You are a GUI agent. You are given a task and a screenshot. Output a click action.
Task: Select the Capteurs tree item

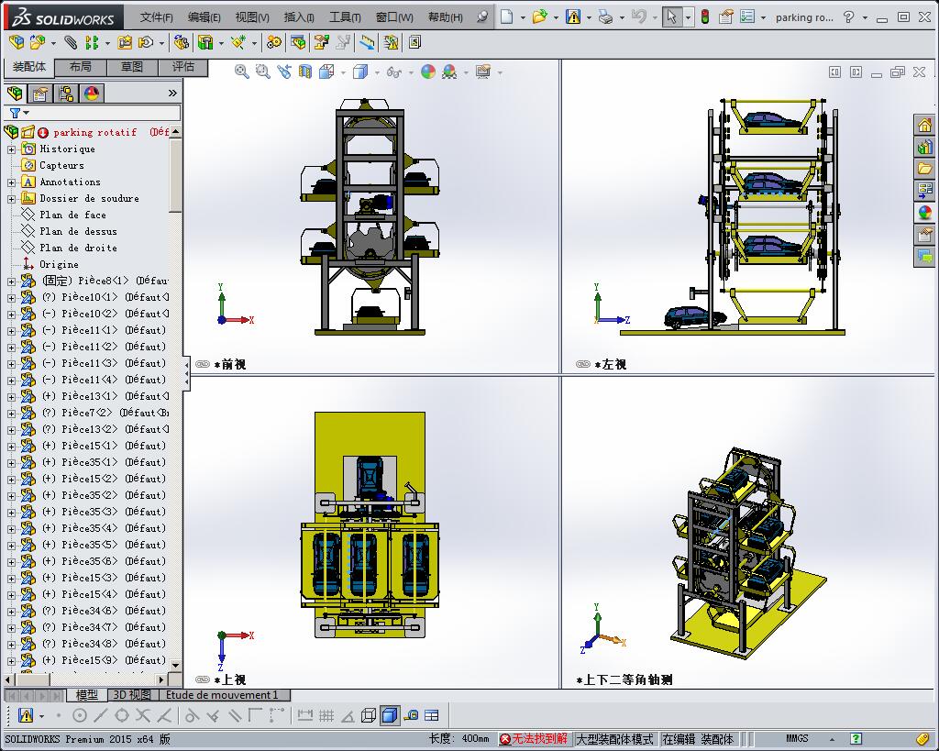[x=61, y=165]
